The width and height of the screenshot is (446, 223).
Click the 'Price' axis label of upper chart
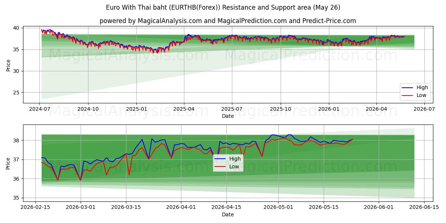[x=8, y=64]
